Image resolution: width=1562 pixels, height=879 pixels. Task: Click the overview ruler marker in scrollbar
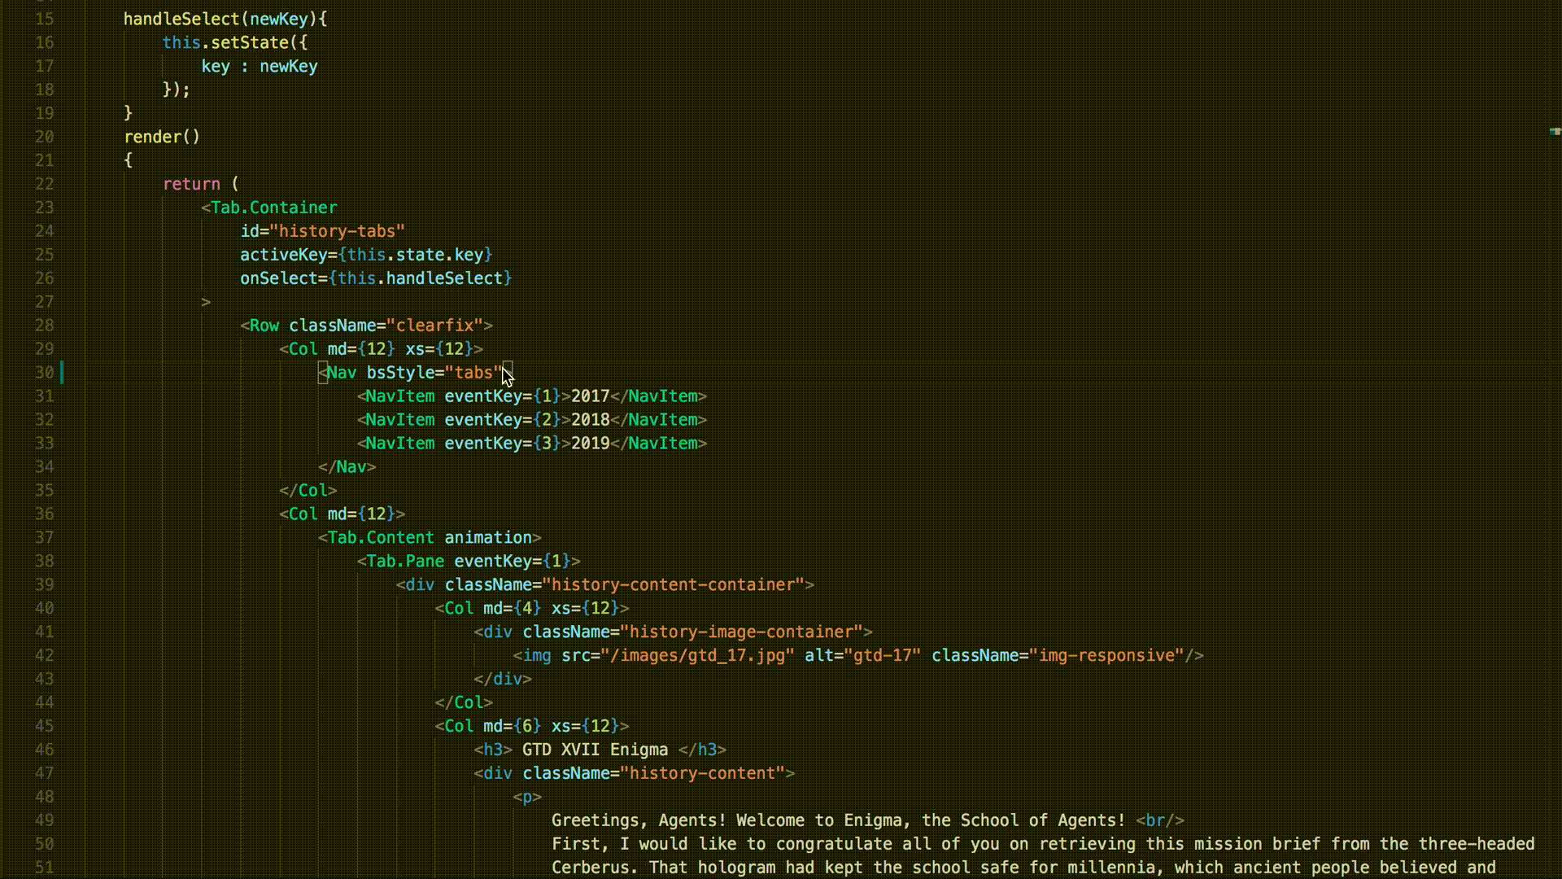(x=1555, y=131)
